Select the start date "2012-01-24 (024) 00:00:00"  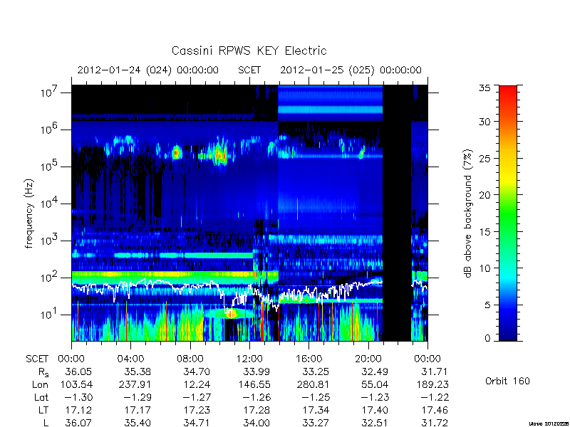(148, 70)
